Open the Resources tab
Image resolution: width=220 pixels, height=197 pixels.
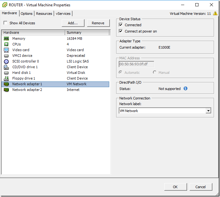point(44,14)
